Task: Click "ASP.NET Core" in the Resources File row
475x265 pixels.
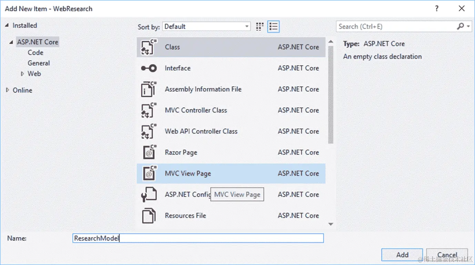Action: point(298,215)
